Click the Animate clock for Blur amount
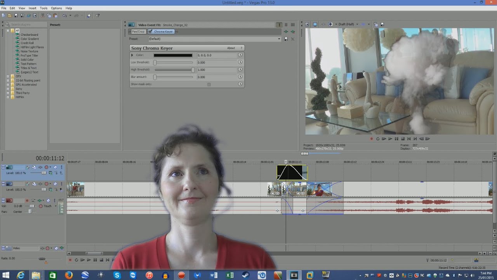 240,77
